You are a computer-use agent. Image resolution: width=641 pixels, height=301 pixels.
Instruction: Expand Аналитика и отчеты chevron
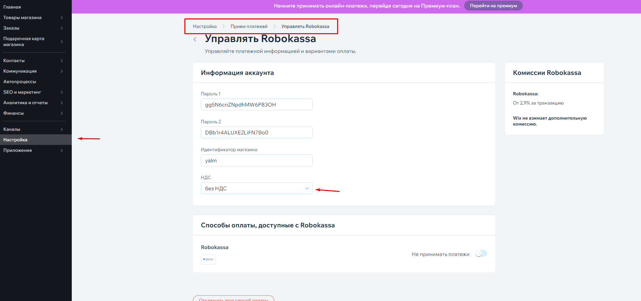click(x=62, y=103)
